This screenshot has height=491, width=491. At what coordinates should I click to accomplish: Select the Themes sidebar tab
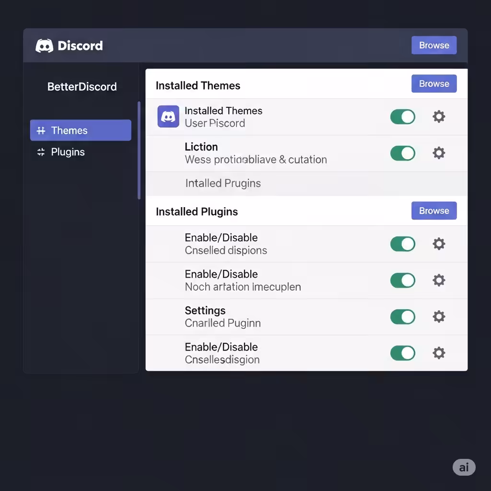coord(81,130)
